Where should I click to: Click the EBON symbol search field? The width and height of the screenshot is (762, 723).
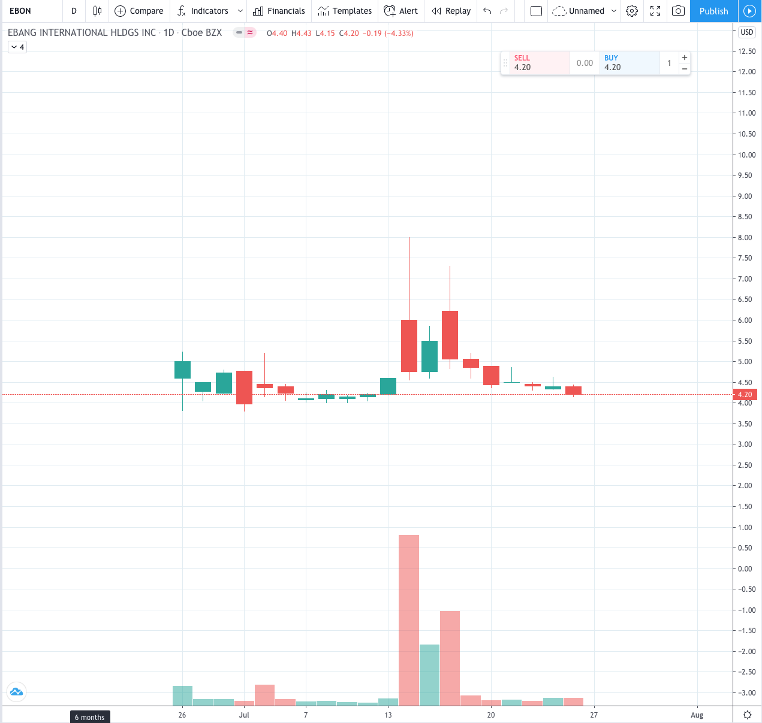(33, 11)
